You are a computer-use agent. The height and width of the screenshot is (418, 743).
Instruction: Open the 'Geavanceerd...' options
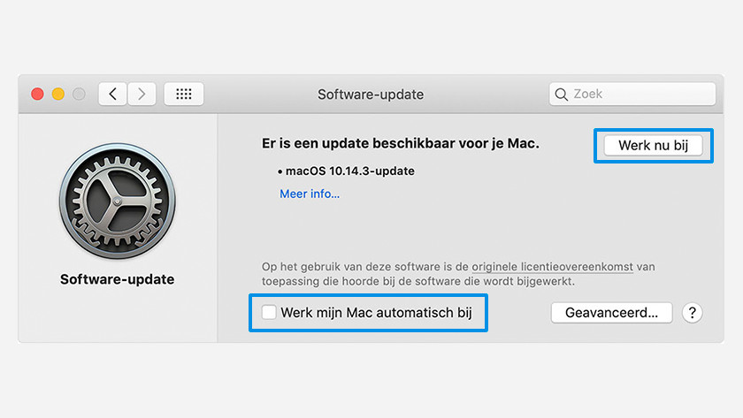tap(611, 312)
